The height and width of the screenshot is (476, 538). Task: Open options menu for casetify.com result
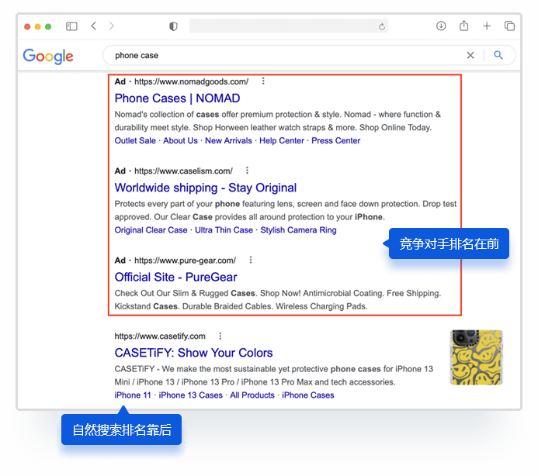(220, 336)
